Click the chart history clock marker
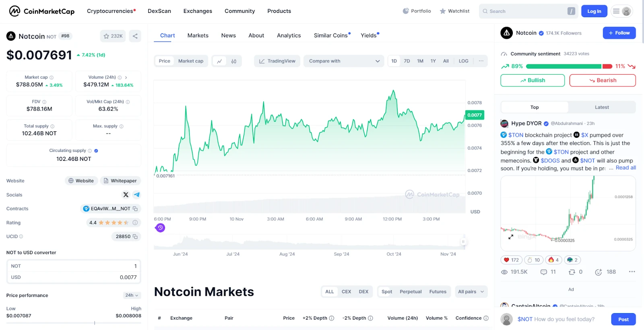 coord(160,228)
